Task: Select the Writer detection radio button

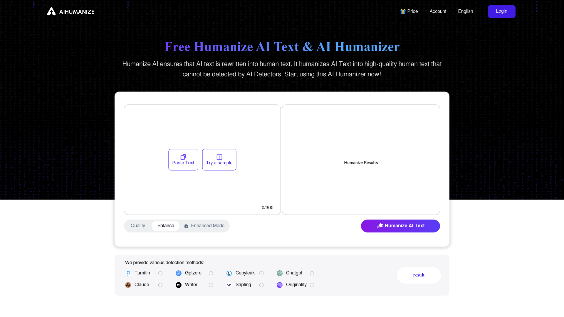Action: [x=211, y=285]
